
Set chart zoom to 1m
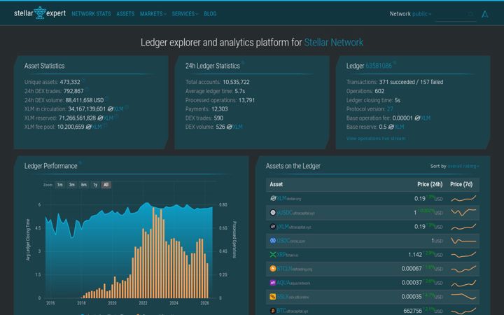pyautogui.click(x=59, y=185)
